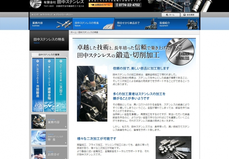This screenshot has width=229, height=159.
Task: Click the round Tanaka Stainless emblem in banner
Action: click(x=180, y=51)
